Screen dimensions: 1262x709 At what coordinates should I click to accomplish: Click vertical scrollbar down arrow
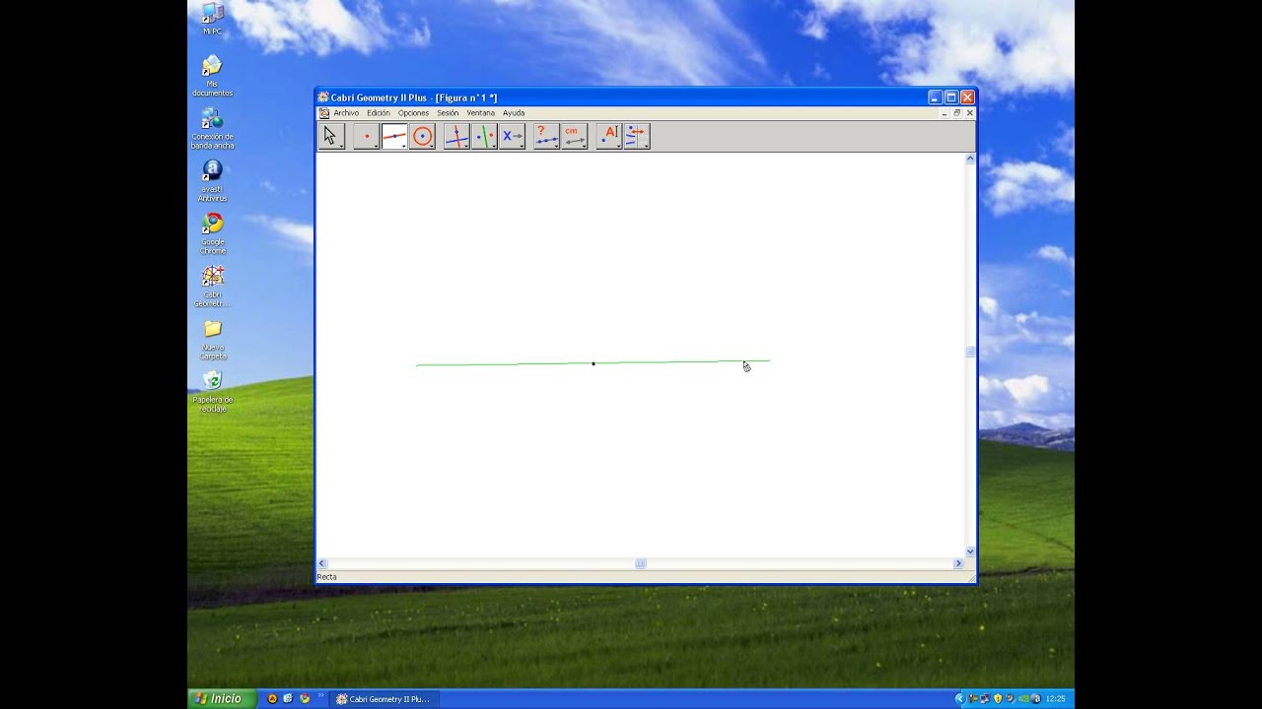click(x=970, y=551)
